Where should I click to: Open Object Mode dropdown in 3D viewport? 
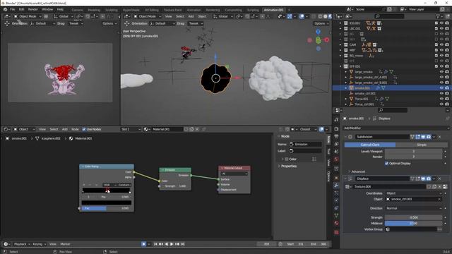click(x=148, y=16)
